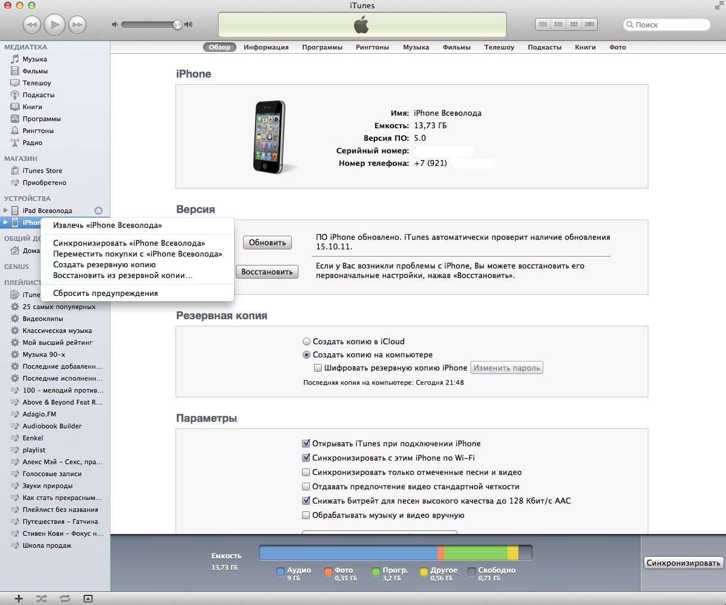The image size is (726, 605).
Task: Click the add playlist plus icon
Action: coord(19,598)
